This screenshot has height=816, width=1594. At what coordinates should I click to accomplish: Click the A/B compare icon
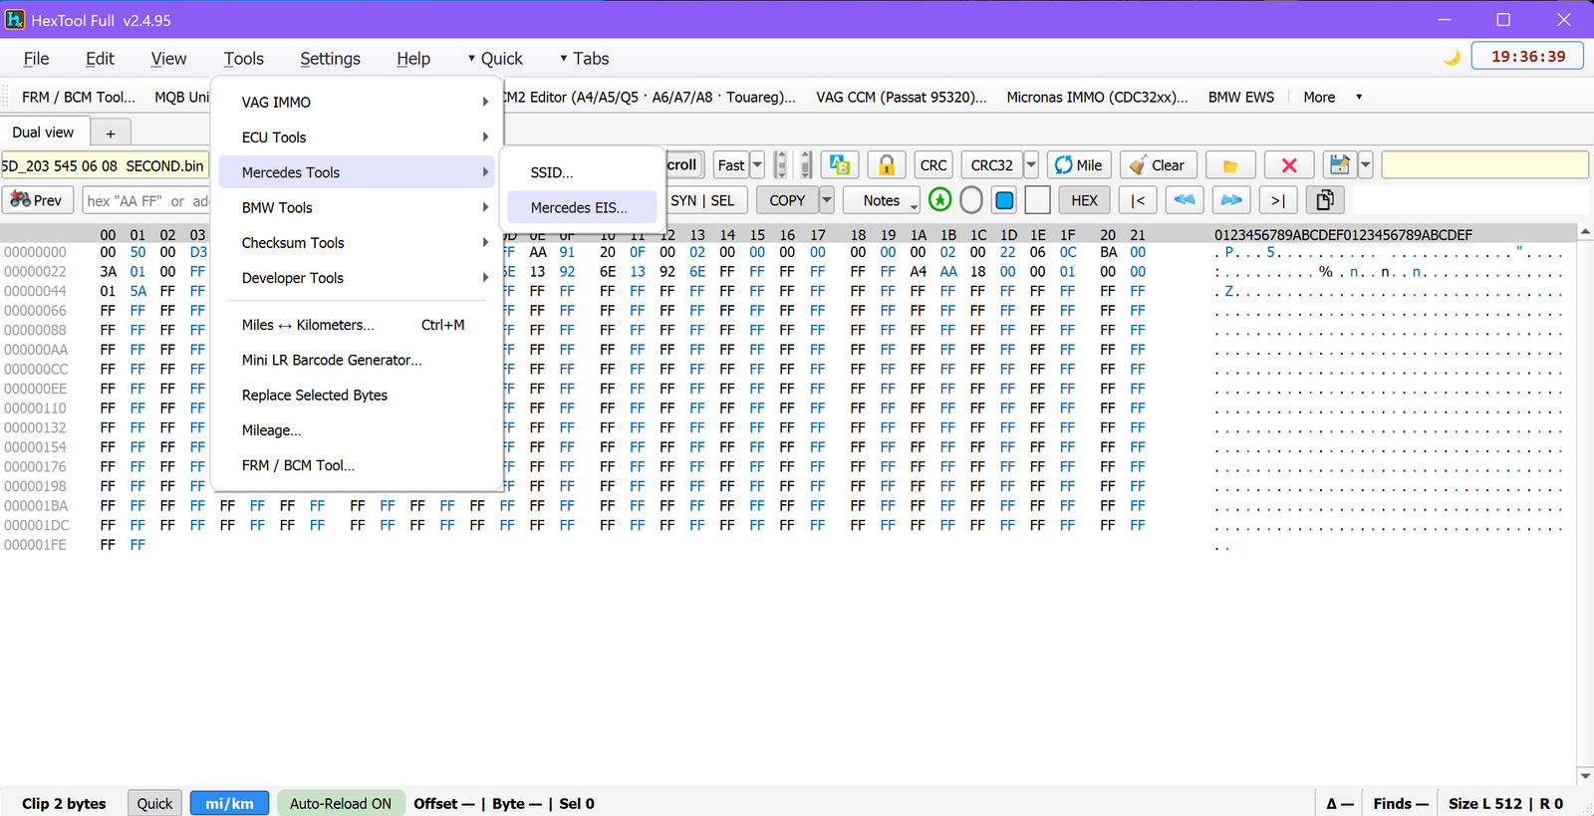[x=840, y=165]
